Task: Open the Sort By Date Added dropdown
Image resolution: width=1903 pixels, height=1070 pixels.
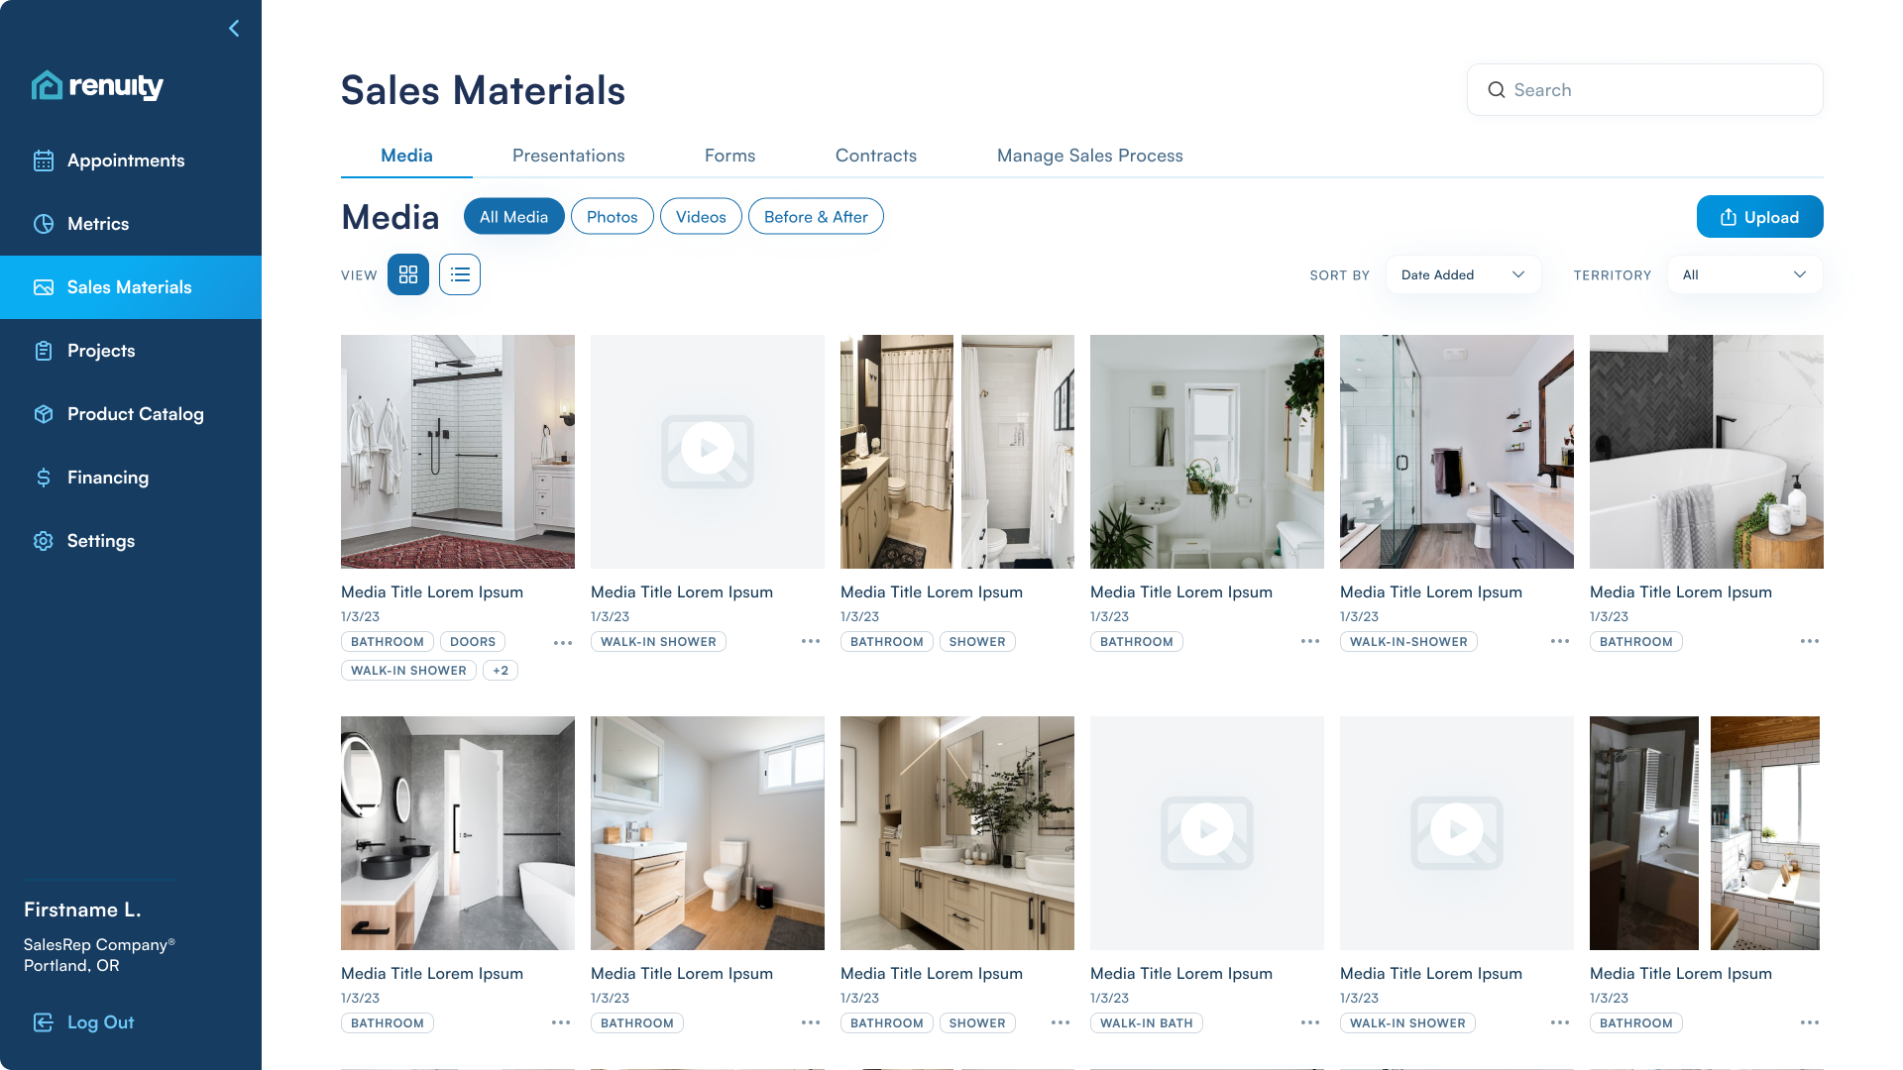Action: [1463, 275]
